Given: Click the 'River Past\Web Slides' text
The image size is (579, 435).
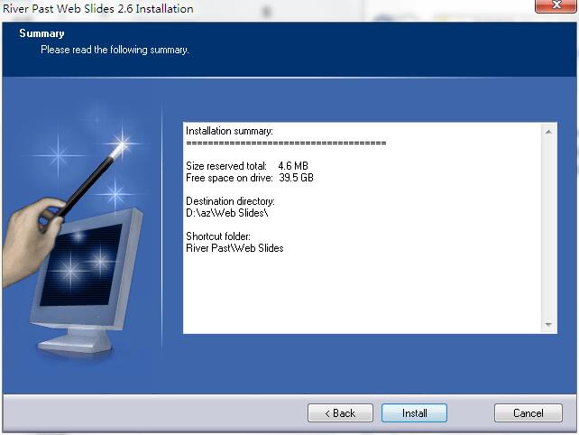Looking at the screenshot, I should [234, 248].
